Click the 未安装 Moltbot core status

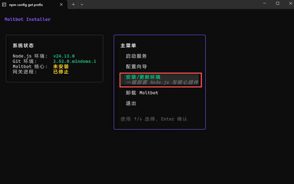click(61, 67)
